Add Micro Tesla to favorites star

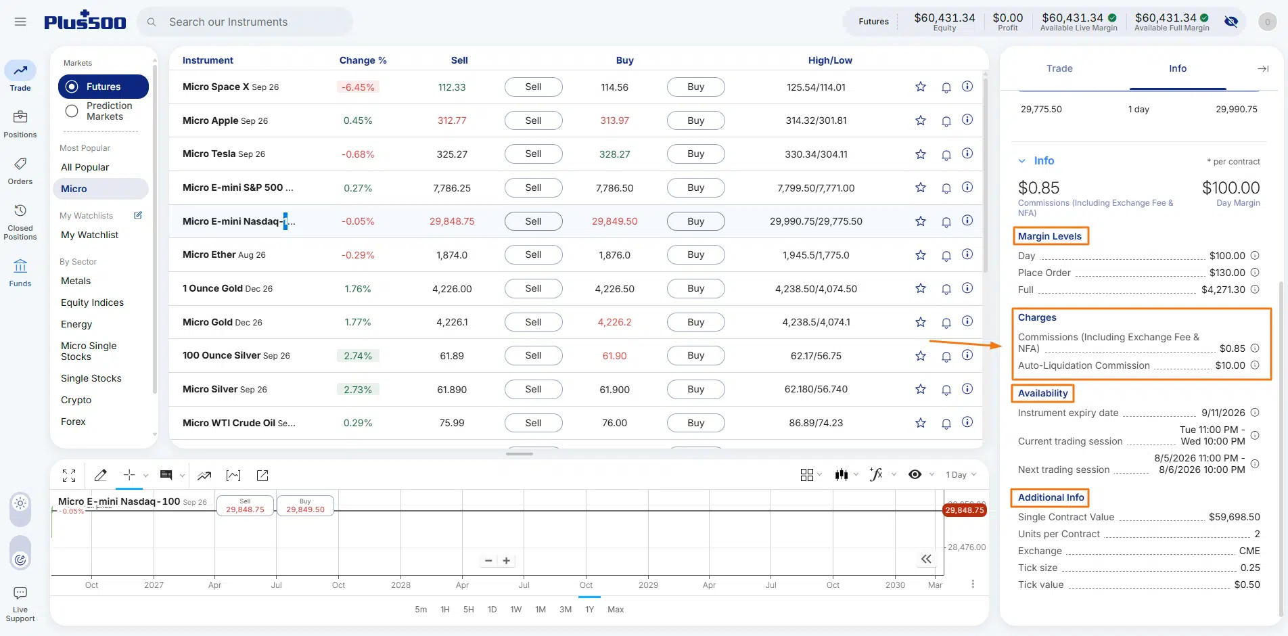921,154
